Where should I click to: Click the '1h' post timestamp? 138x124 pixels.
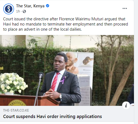[18, 11]
